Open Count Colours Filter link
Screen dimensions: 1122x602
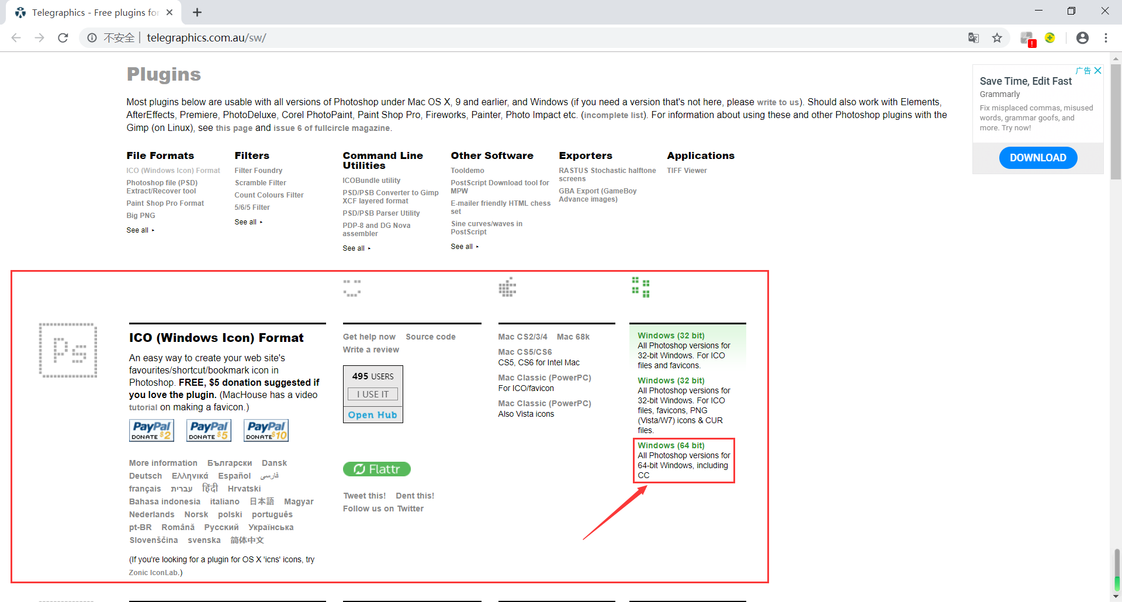[269, 195]
